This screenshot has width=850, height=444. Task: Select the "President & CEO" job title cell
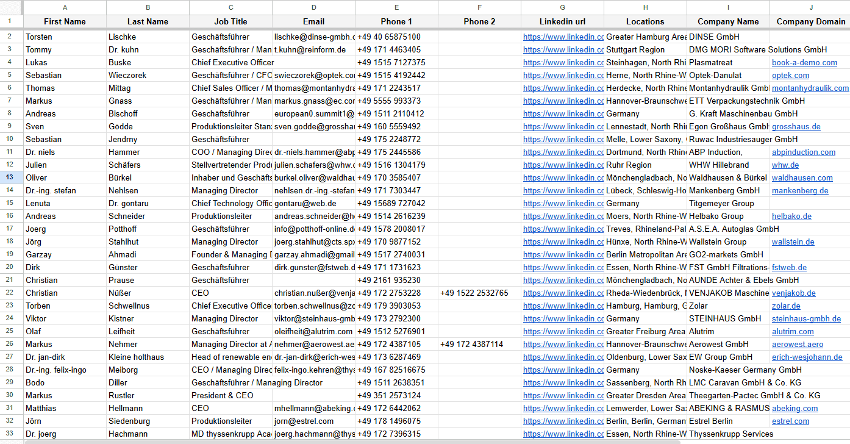pyautogui.click(x=231, y=395)
